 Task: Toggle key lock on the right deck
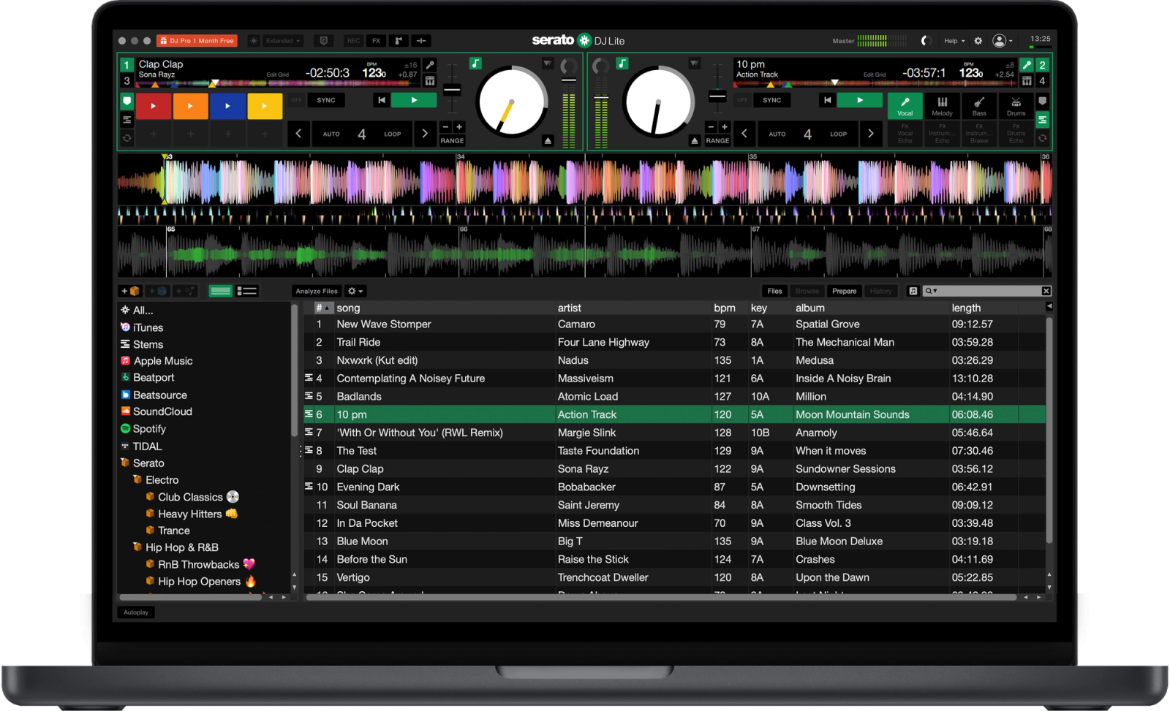(x=622, y=64)
